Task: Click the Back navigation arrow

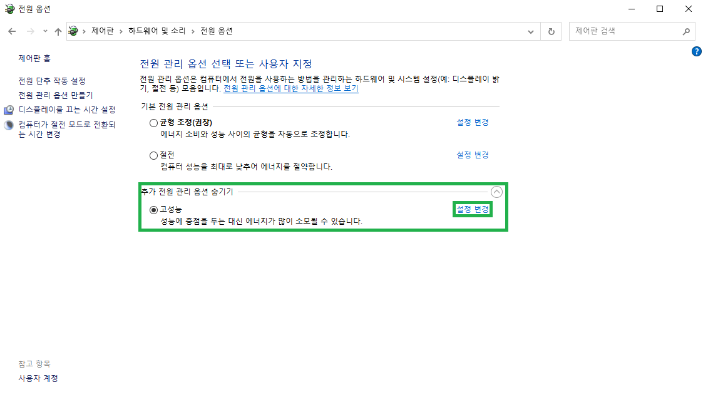Action: coord(12,31)
